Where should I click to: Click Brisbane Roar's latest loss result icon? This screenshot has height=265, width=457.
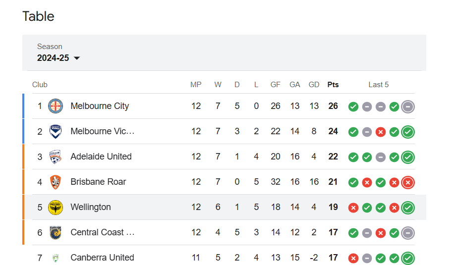coord(408,182)
